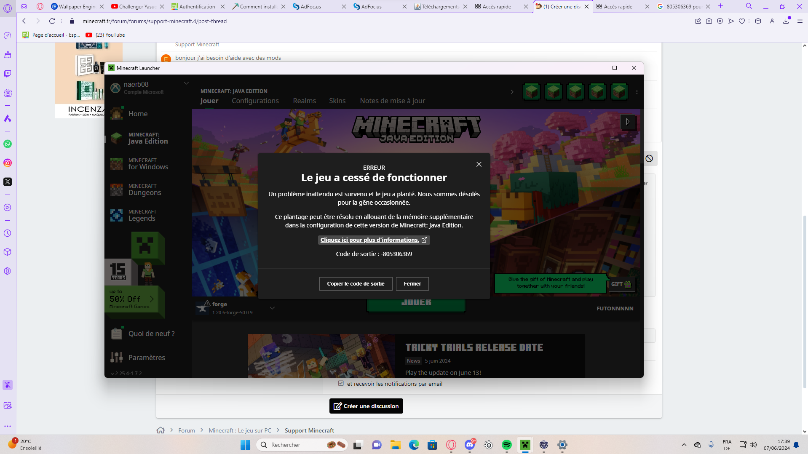
Task: Open Twitch in browser sidebar
Action: pos(8,74)
